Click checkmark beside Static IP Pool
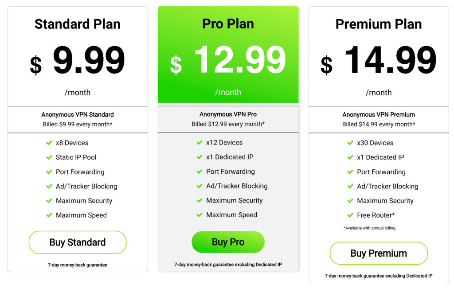This screenshot has height=289, width=454. coord(49,157)
